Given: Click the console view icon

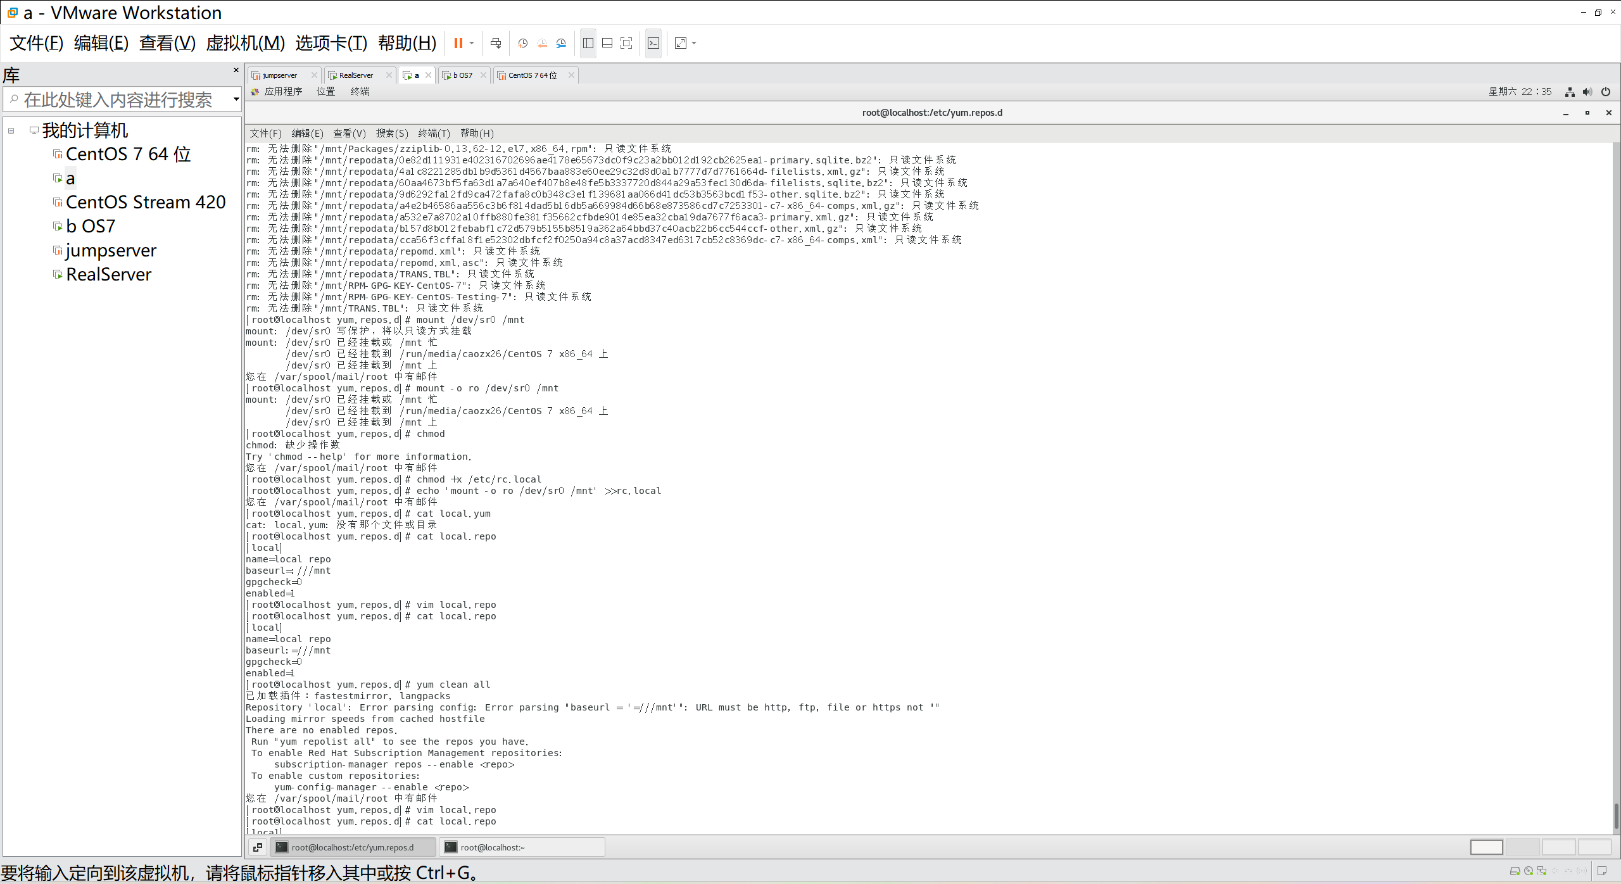Looking at the screenshot, I should point(653,43).
